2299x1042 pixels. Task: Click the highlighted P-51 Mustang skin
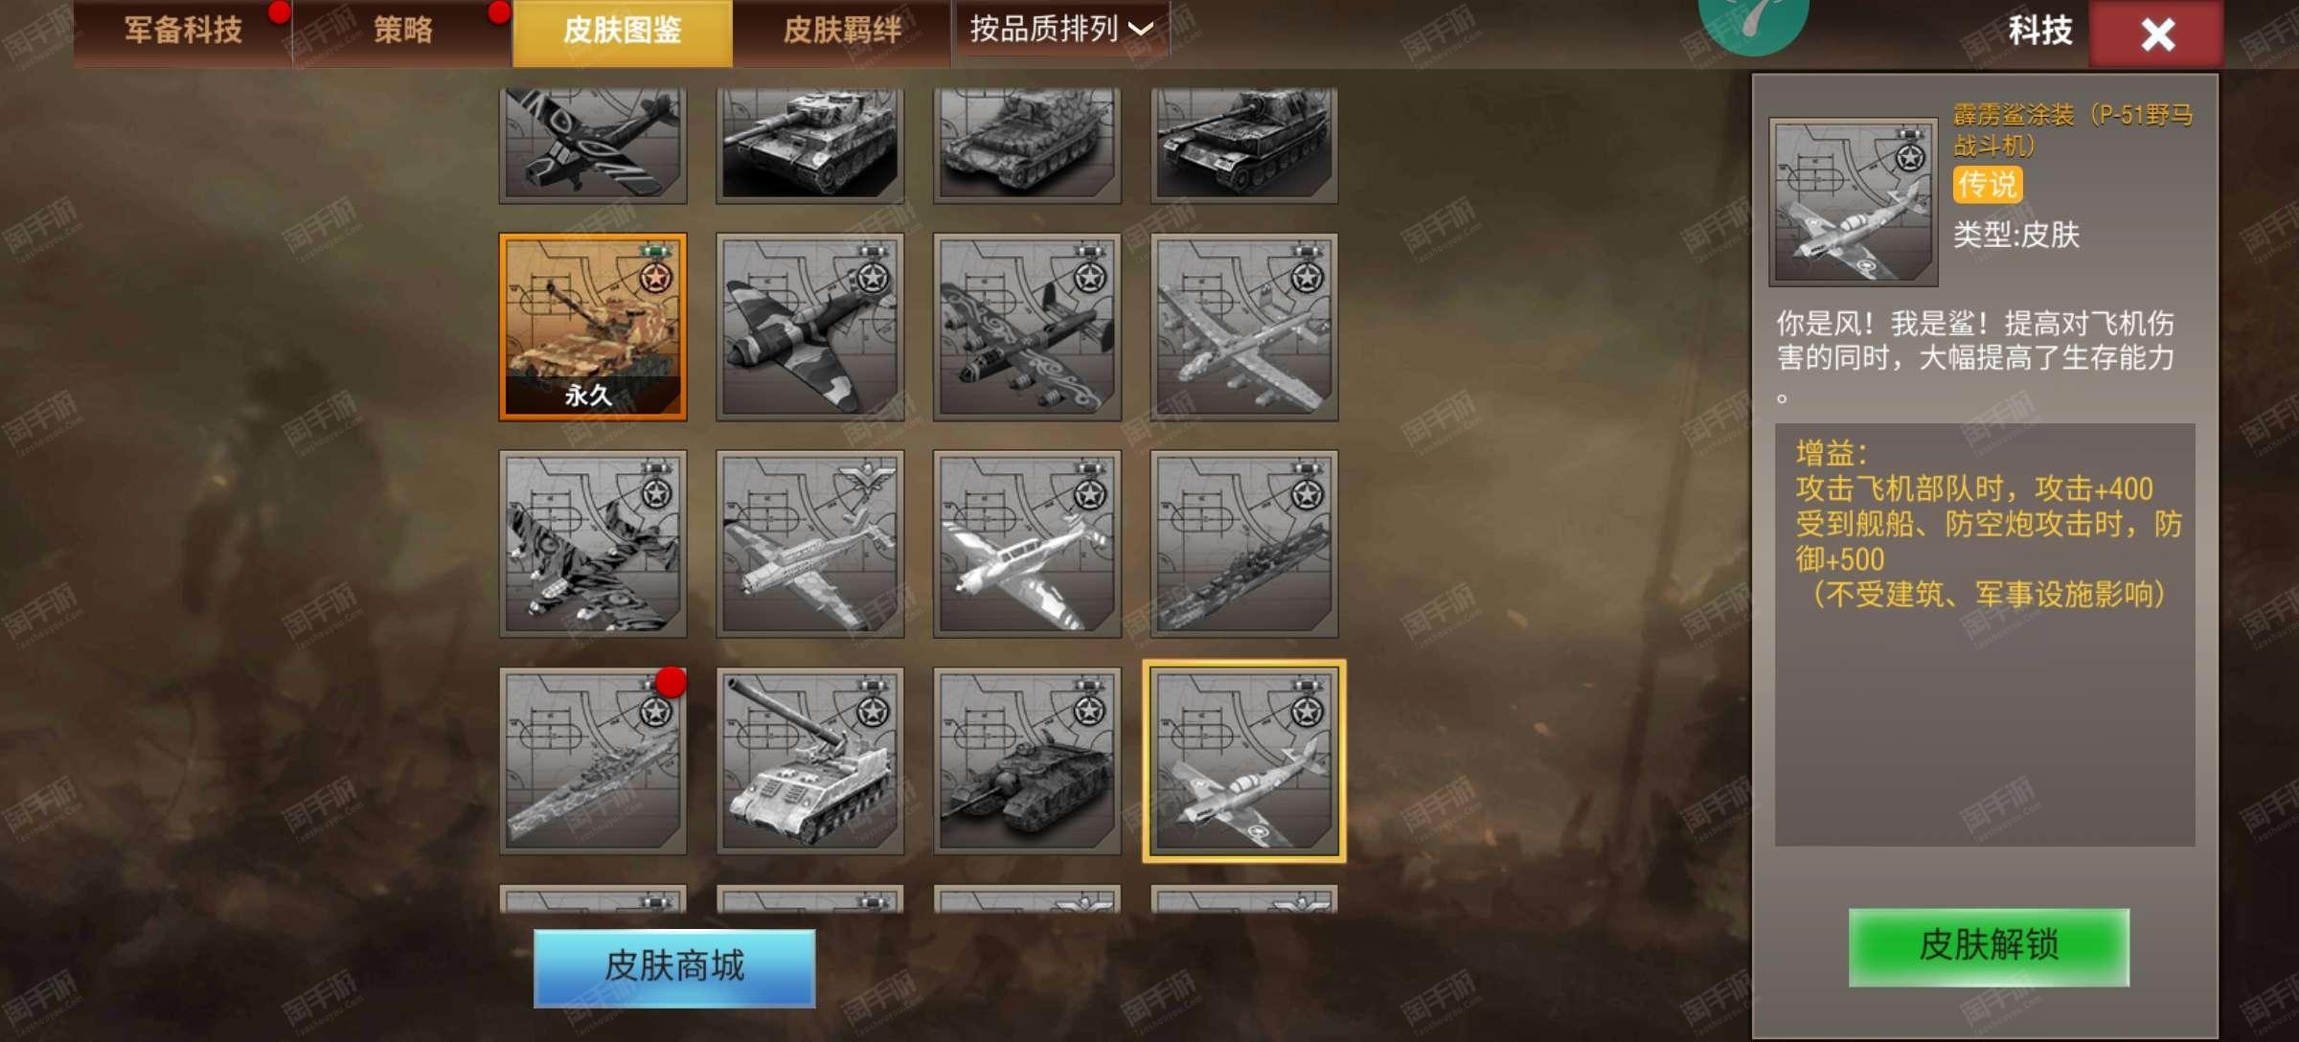[1244, 761]
